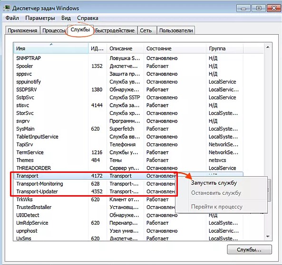Switch to the Пользователи tab

(x=176, y=30)
